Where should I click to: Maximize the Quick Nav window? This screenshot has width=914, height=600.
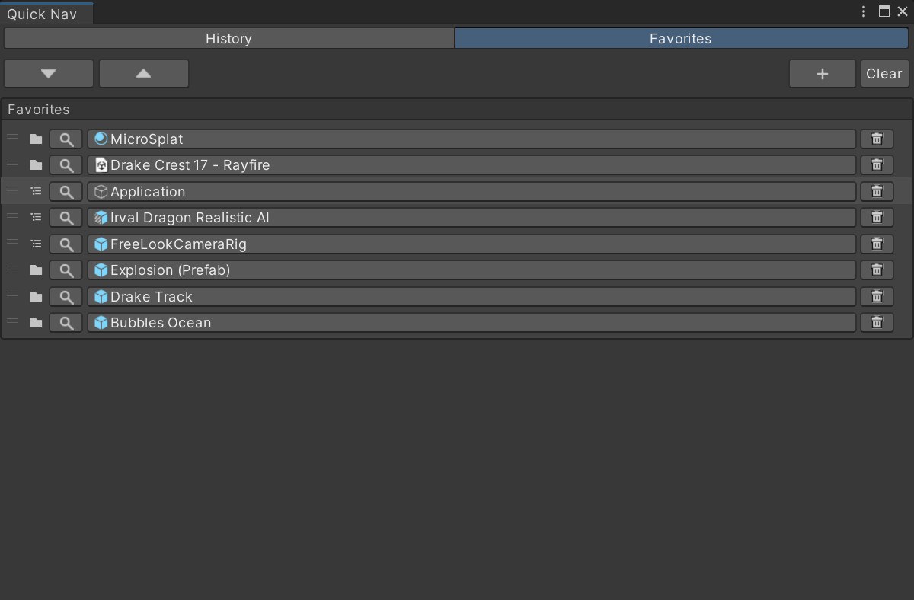pyautogui.click(x=884, y=11)
